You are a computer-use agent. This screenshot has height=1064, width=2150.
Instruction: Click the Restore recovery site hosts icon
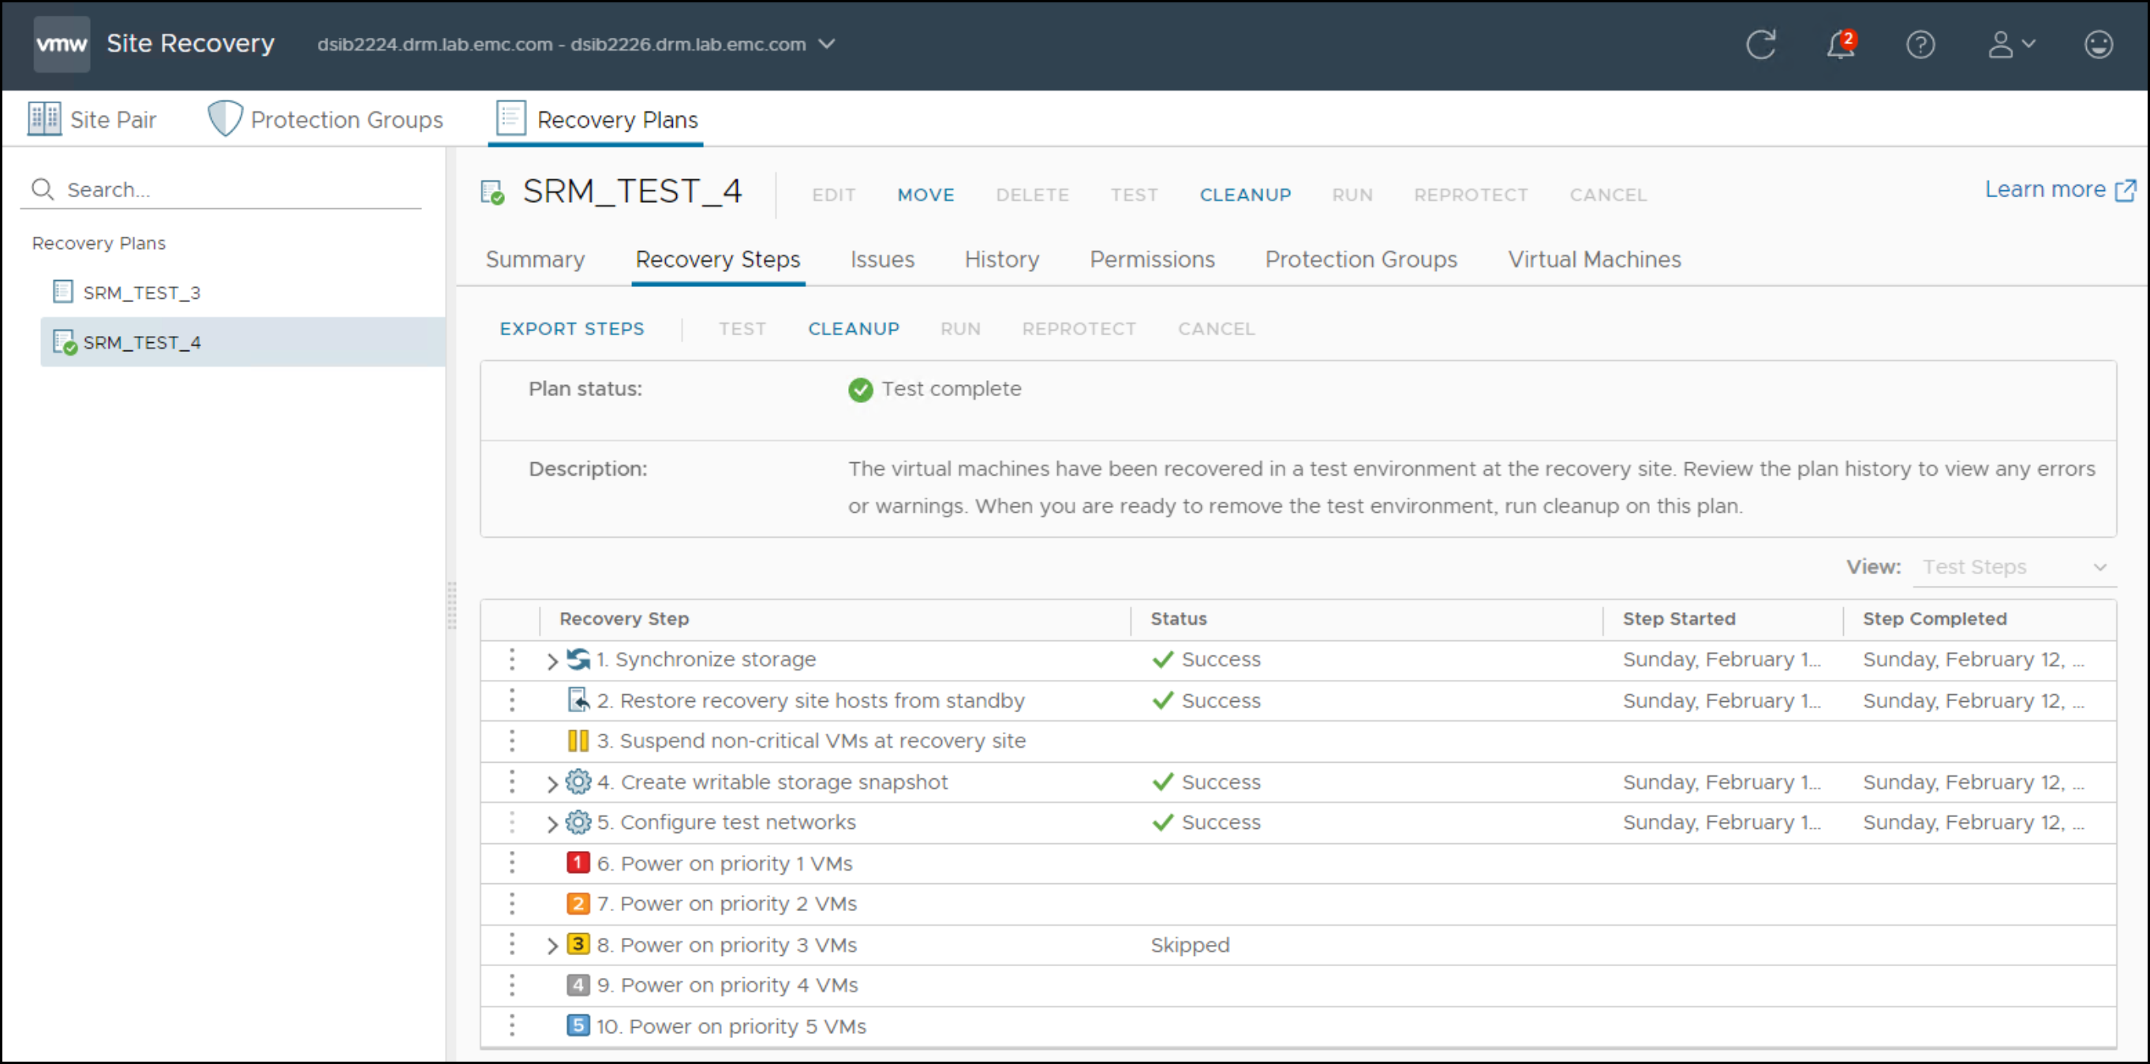click(x=578, y=700)
